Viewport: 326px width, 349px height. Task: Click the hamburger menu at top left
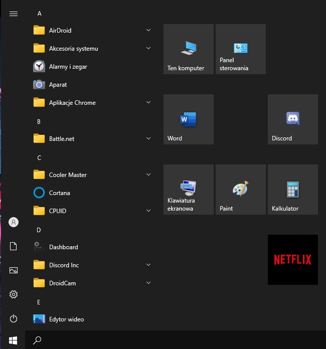[14, 14]
